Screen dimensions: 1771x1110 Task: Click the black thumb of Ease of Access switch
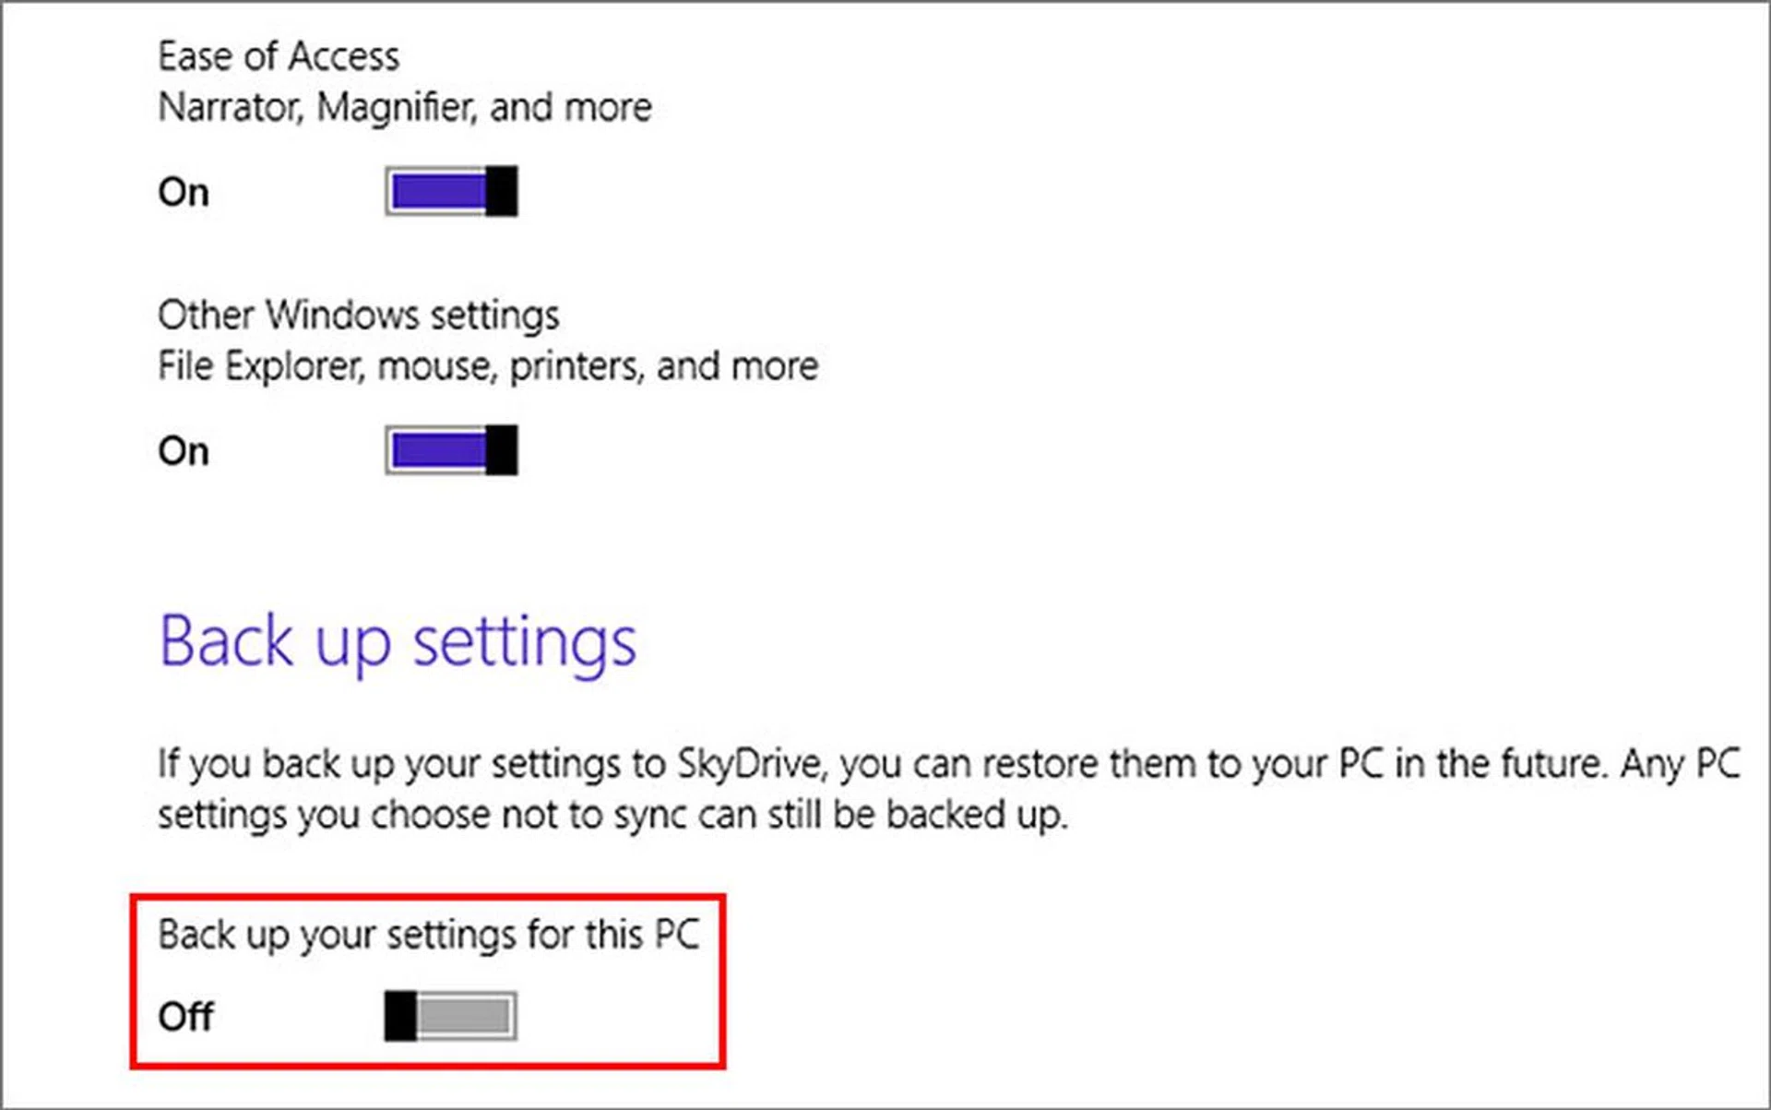click(x=502, y=191)
